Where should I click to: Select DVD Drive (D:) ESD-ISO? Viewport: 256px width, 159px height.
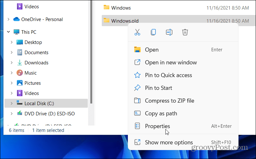[50, 113]
